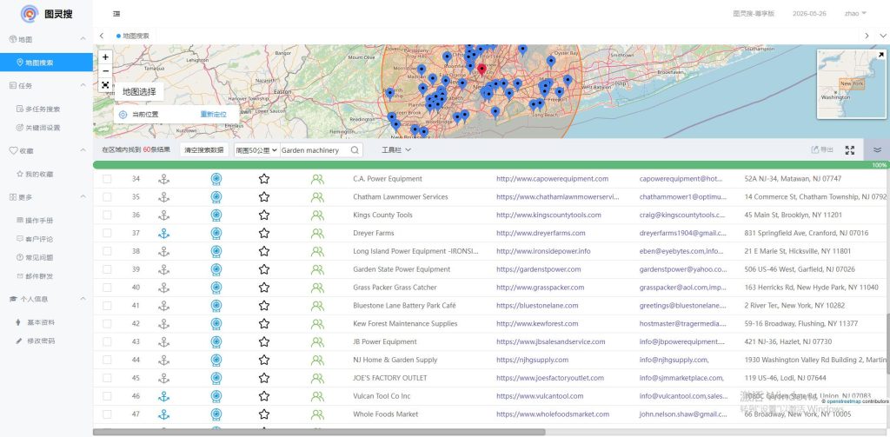Select the checkbox for row 45

(x=108, y=378)
